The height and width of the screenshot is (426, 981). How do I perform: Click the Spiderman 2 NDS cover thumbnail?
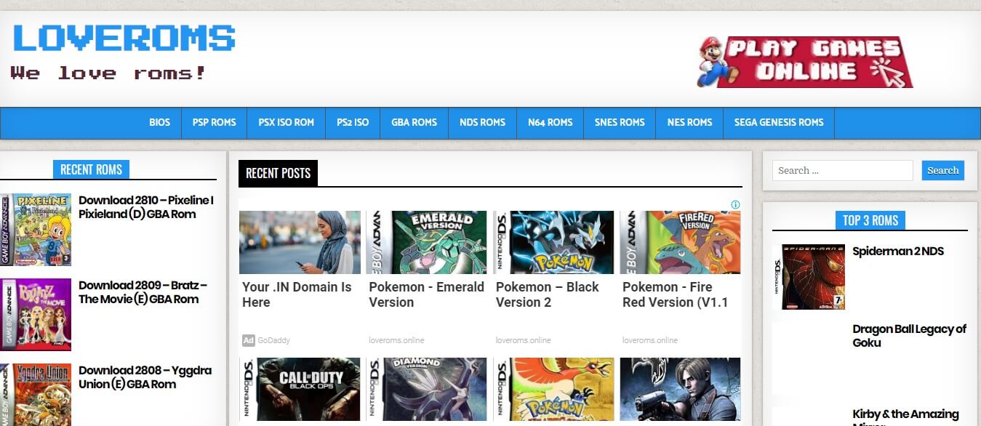(809, 276)
